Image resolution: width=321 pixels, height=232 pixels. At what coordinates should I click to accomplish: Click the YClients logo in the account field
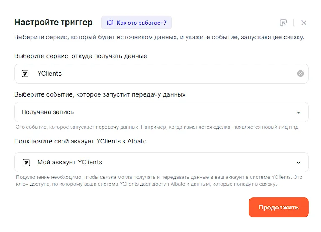coord(26,162)
